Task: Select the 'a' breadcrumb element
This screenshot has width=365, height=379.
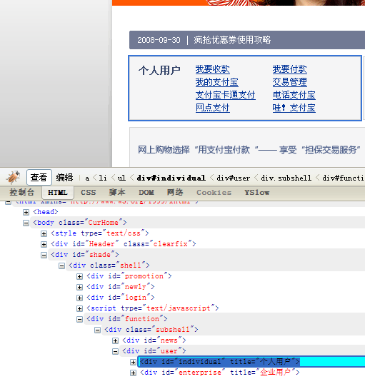Action: (87, 178)
